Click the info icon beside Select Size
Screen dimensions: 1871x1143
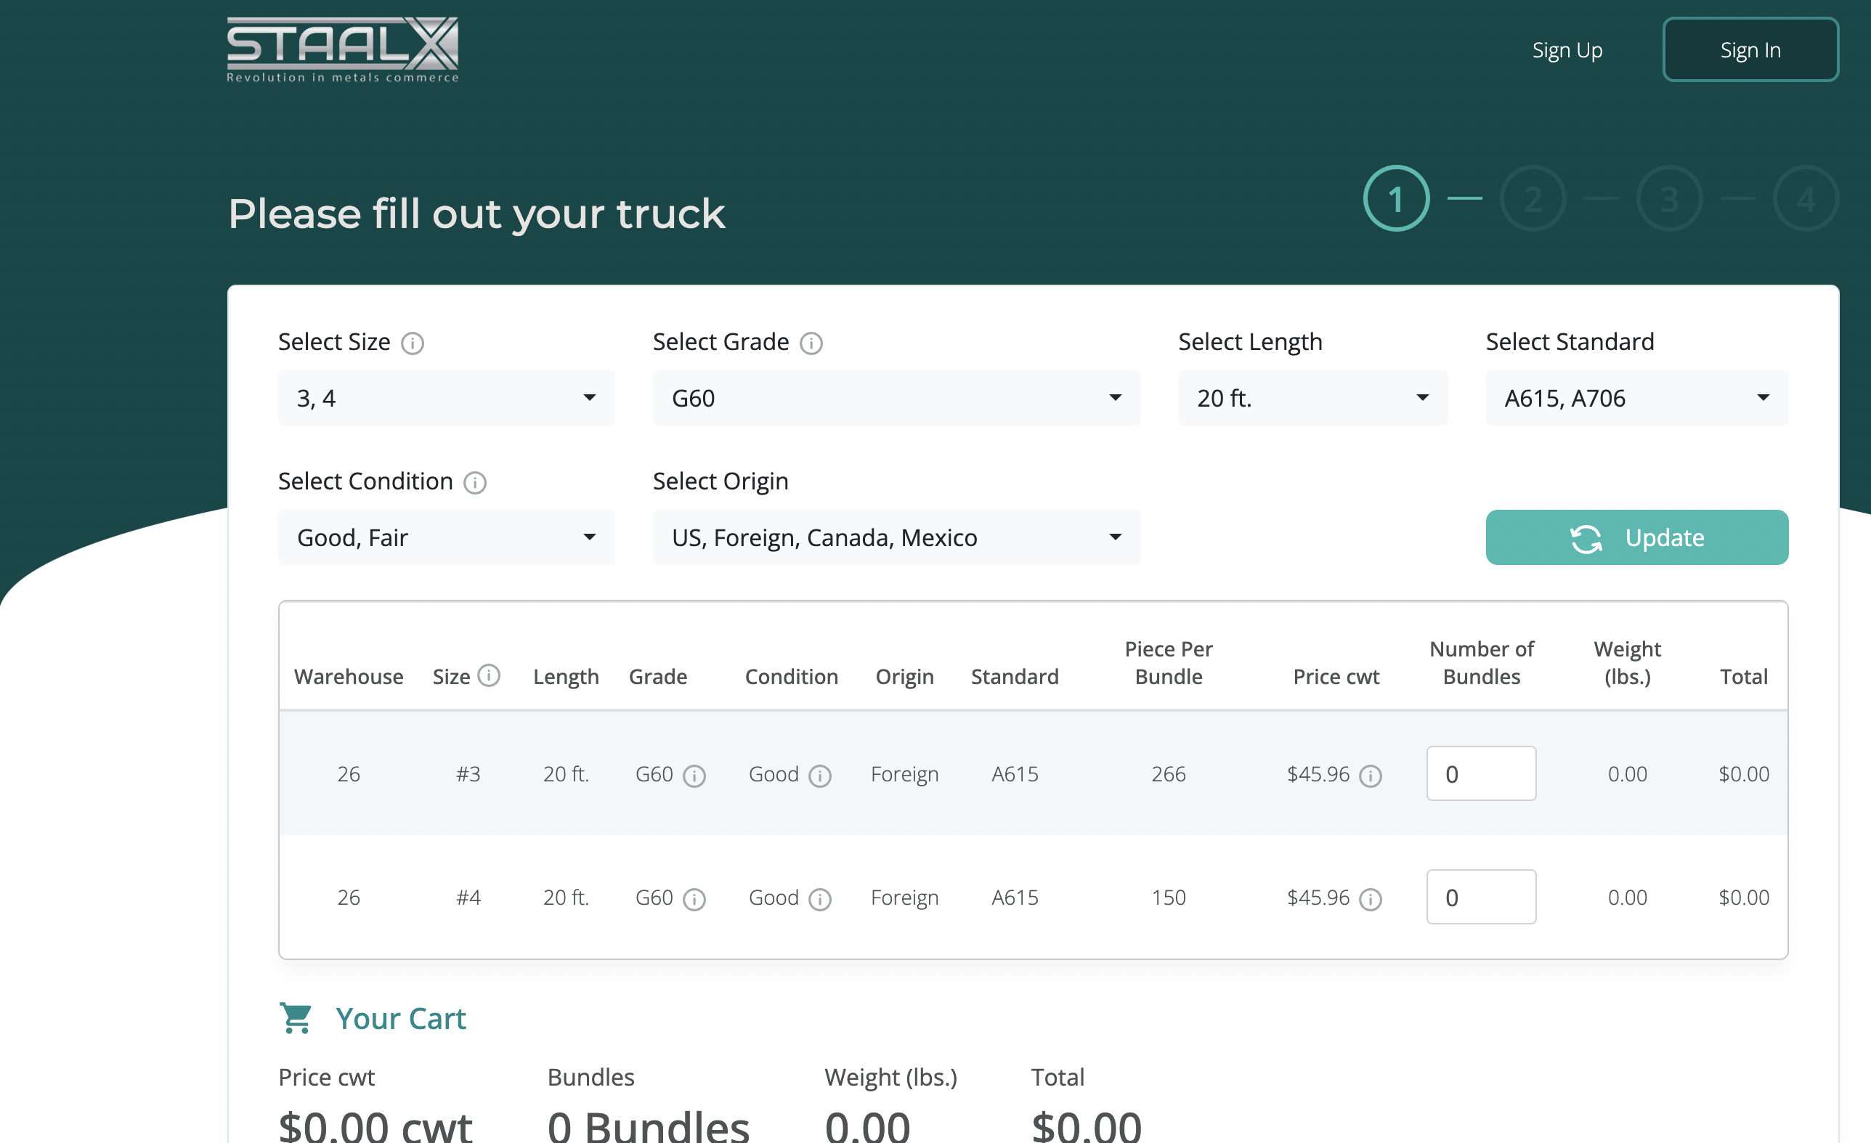pyautogui.click(x=413, y=343)
